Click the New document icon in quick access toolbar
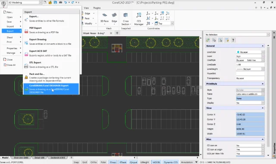This screenshot has width=276, height=164. [x=45, y=3]
